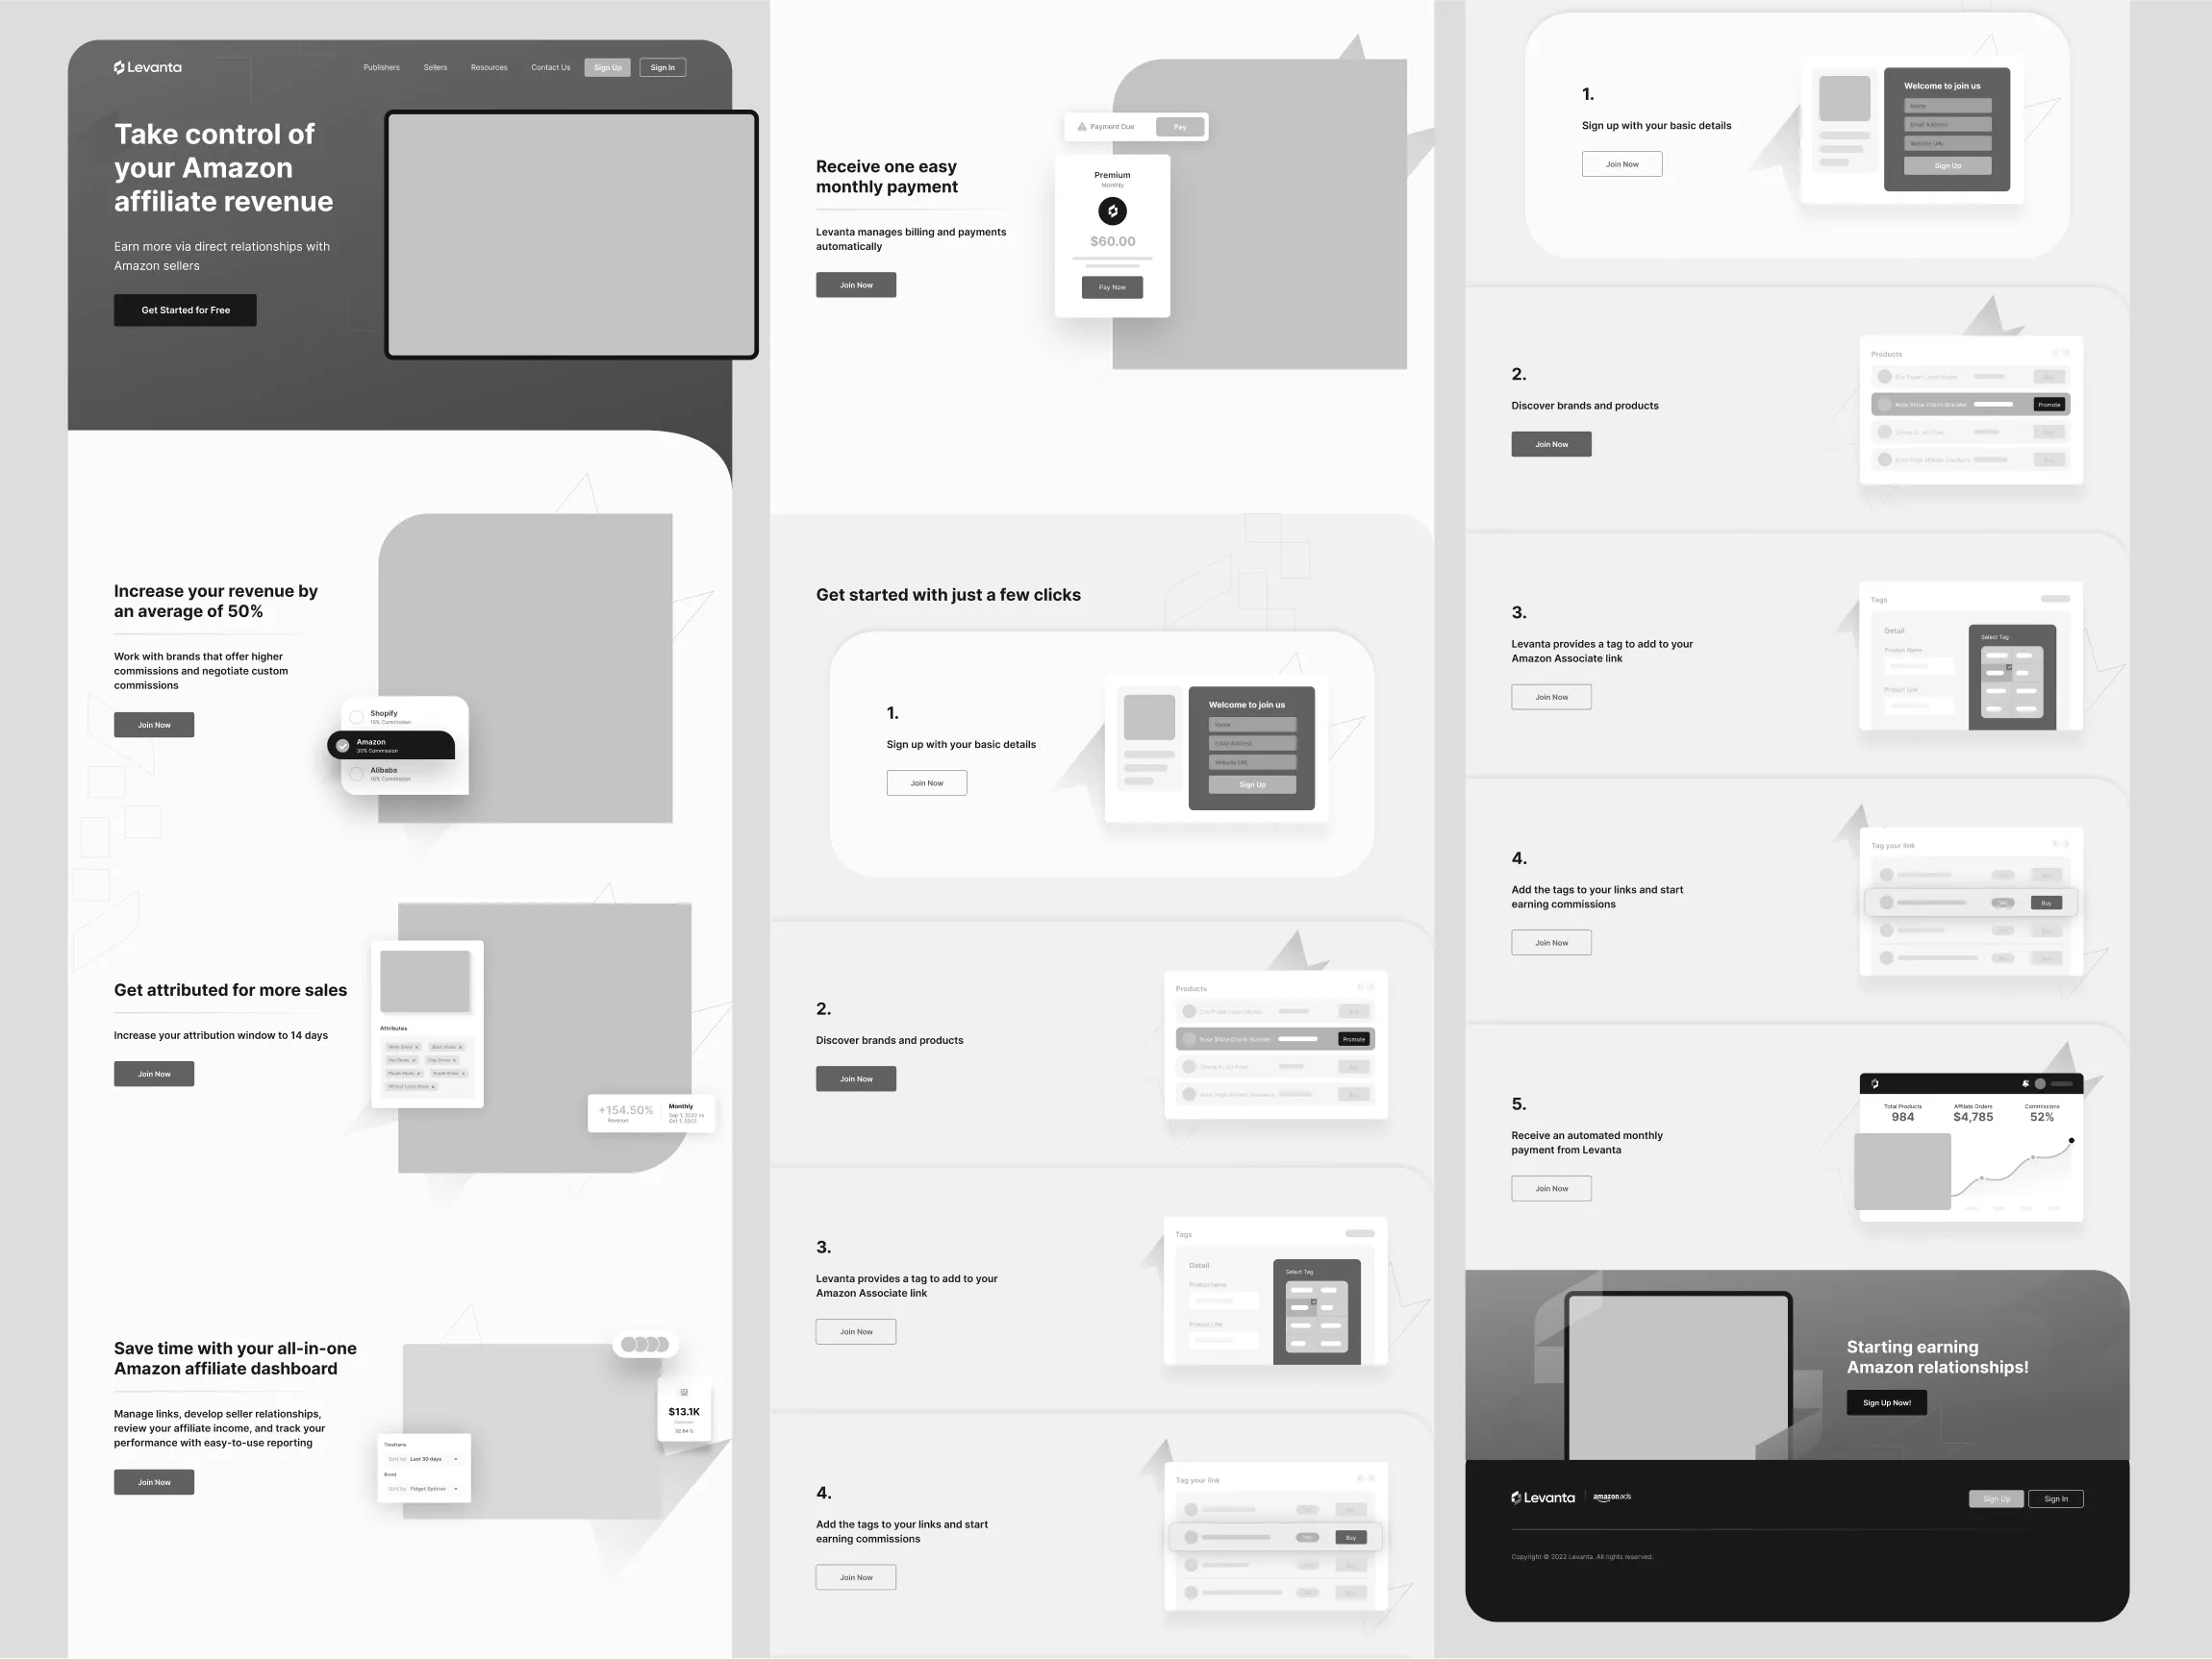This screenshot has width=2212, height=1659.
Task: Click the Levanta logo in the header
Action: (146, 66)
